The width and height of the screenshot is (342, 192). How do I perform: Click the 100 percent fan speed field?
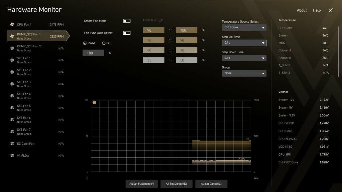click(93, 53)
